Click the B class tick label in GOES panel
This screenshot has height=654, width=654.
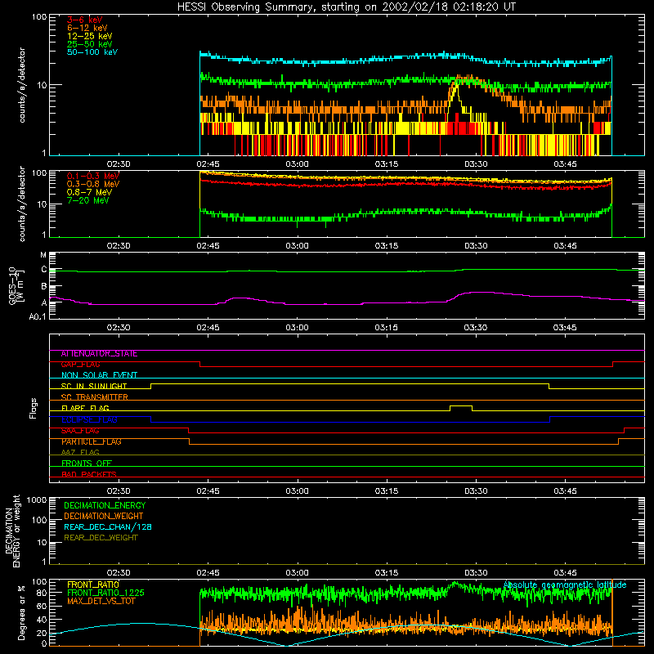44,287
